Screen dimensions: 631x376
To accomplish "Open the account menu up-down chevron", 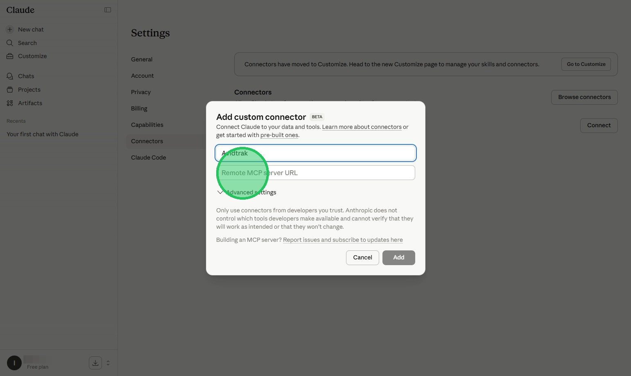I will (108, 363).
